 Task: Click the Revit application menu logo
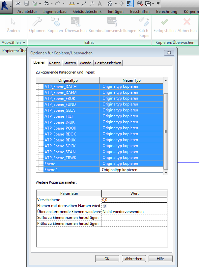[6, 5]
